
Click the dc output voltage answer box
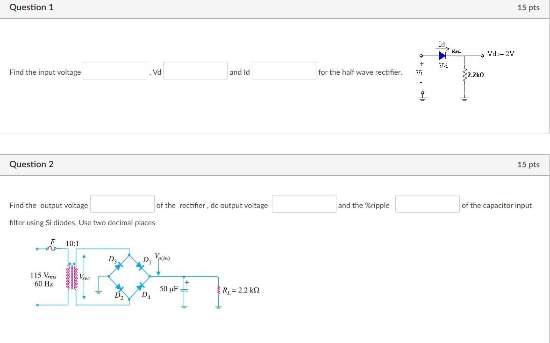coord(304,203)
